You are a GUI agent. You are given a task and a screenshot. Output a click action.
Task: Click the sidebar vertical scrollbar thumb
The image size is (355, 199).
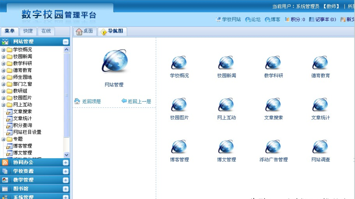point(66,95)
